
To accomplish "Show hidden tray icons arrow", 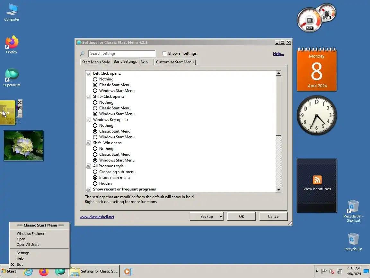I will 317,271.
